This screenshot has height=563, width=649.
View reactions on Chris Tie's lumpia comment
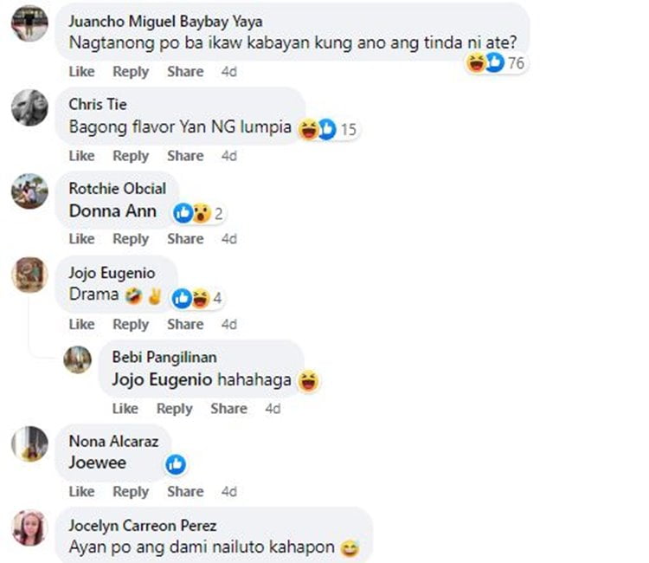point(328,129)
